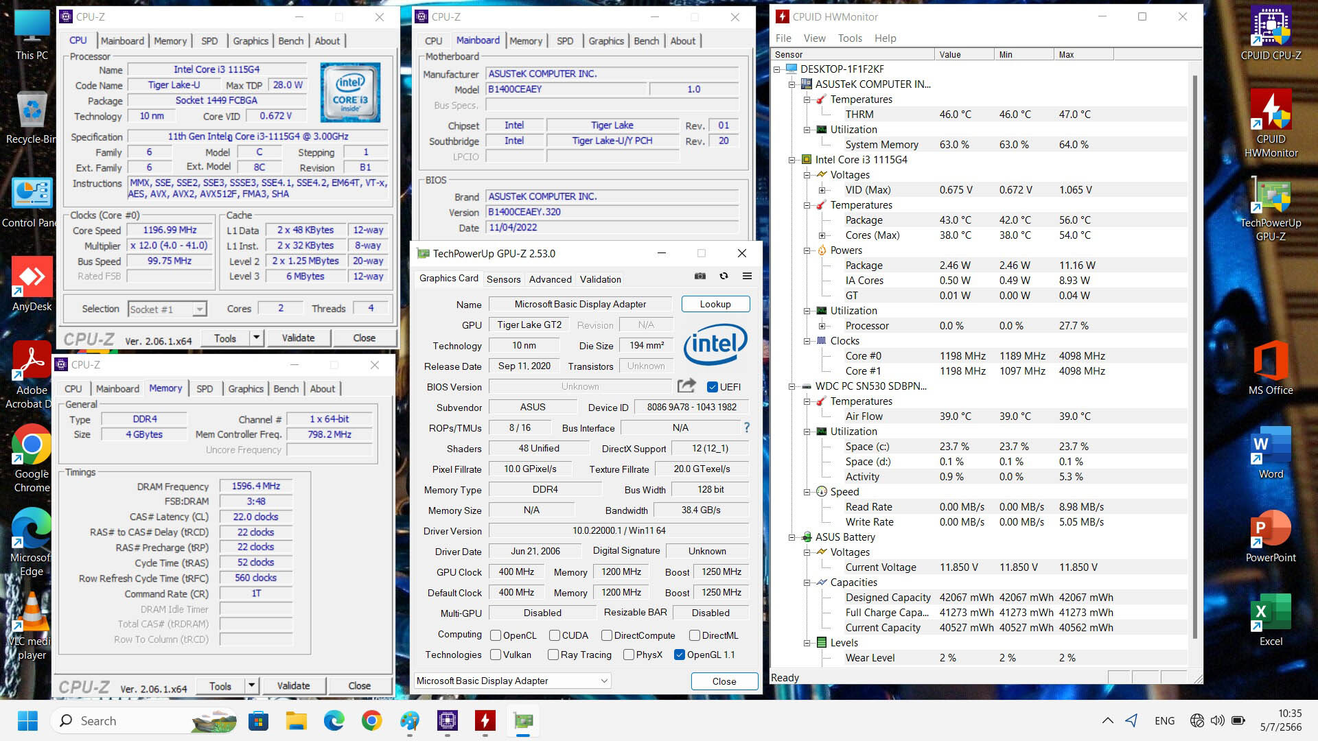Open the Tools dropdown arrow in Memory CPU-Z window
The width and height of the screenshot is (1318, 741).
251,685
